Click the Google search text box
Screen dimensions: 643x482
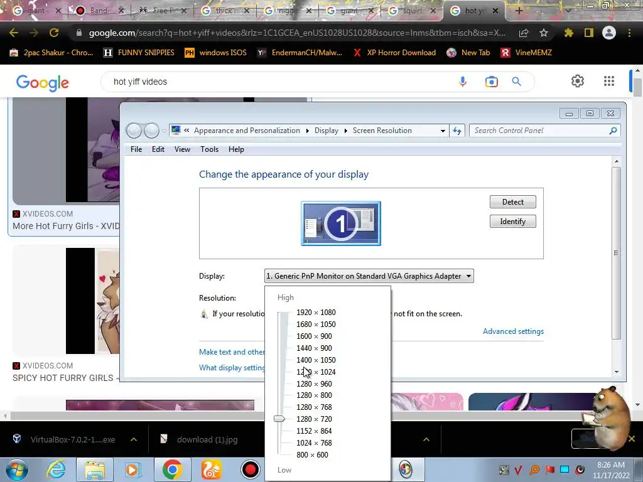point(283,82)
